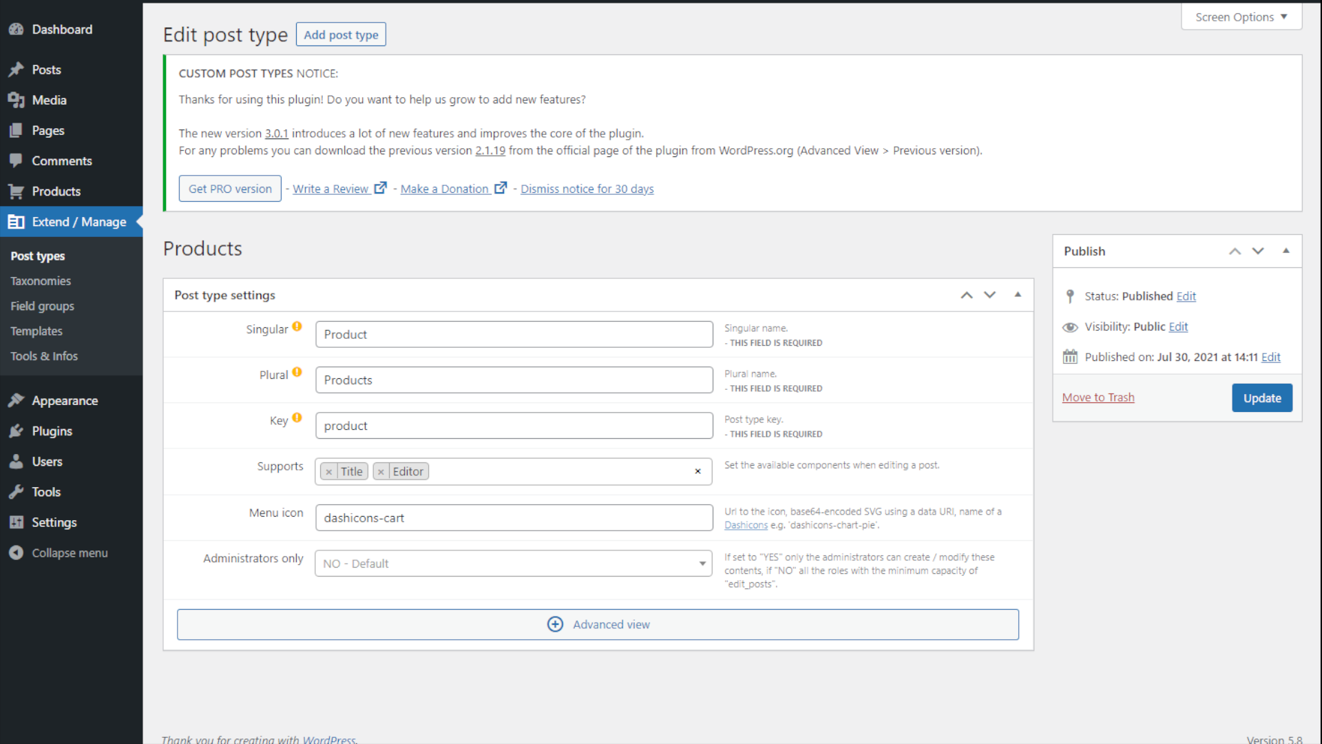Move Publish box down with chevron

click(x=1258, y=251)
